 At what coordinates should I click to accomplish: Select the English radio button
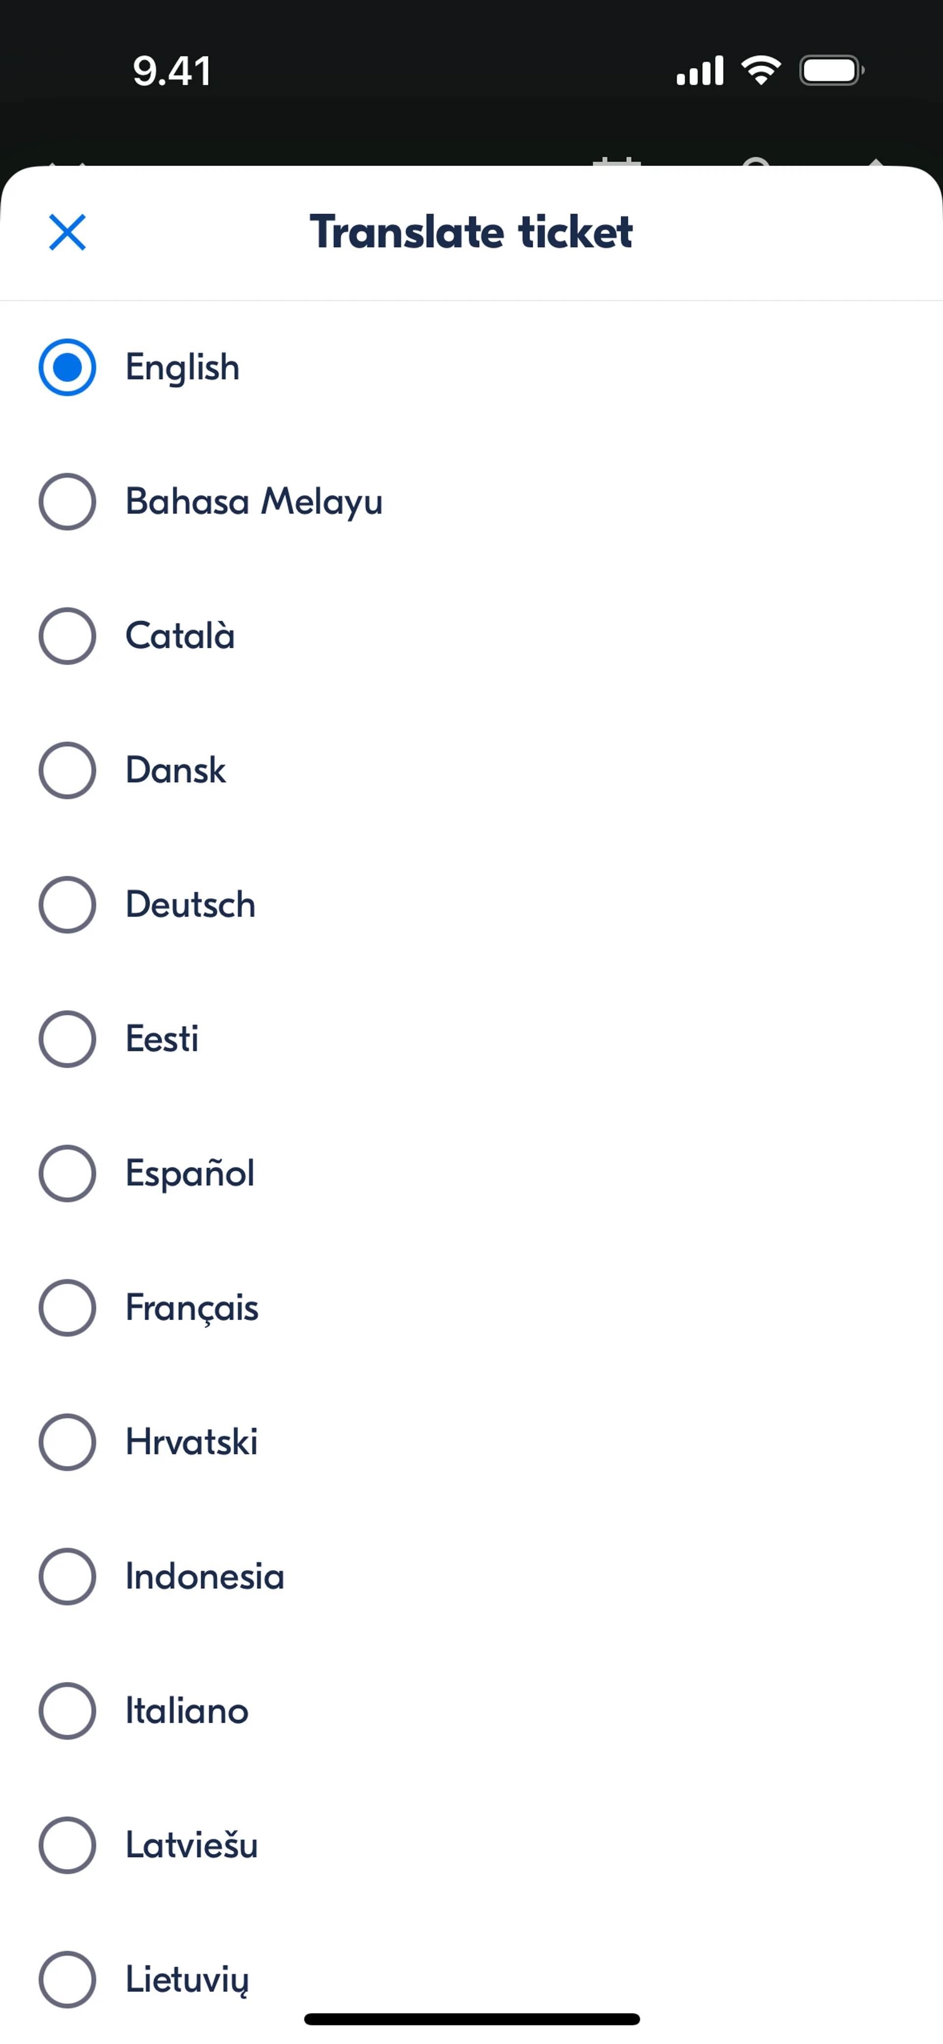tap(67, 367)
